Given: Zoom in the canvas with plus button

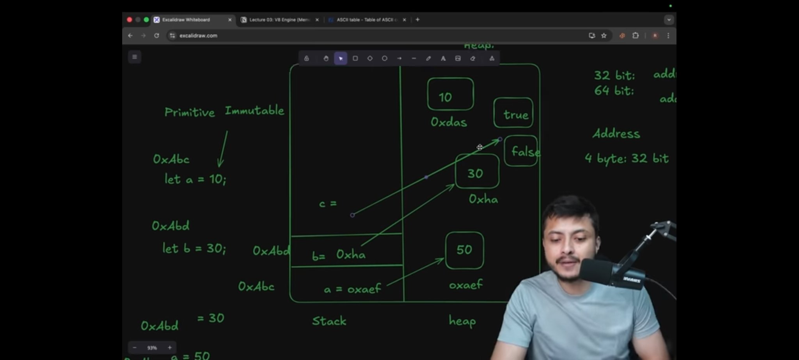Looking at the screenshot, I should click(x=170, y=348).
